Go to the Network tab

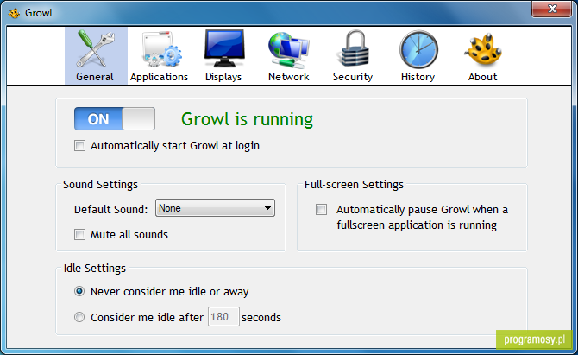click(289, 56)
